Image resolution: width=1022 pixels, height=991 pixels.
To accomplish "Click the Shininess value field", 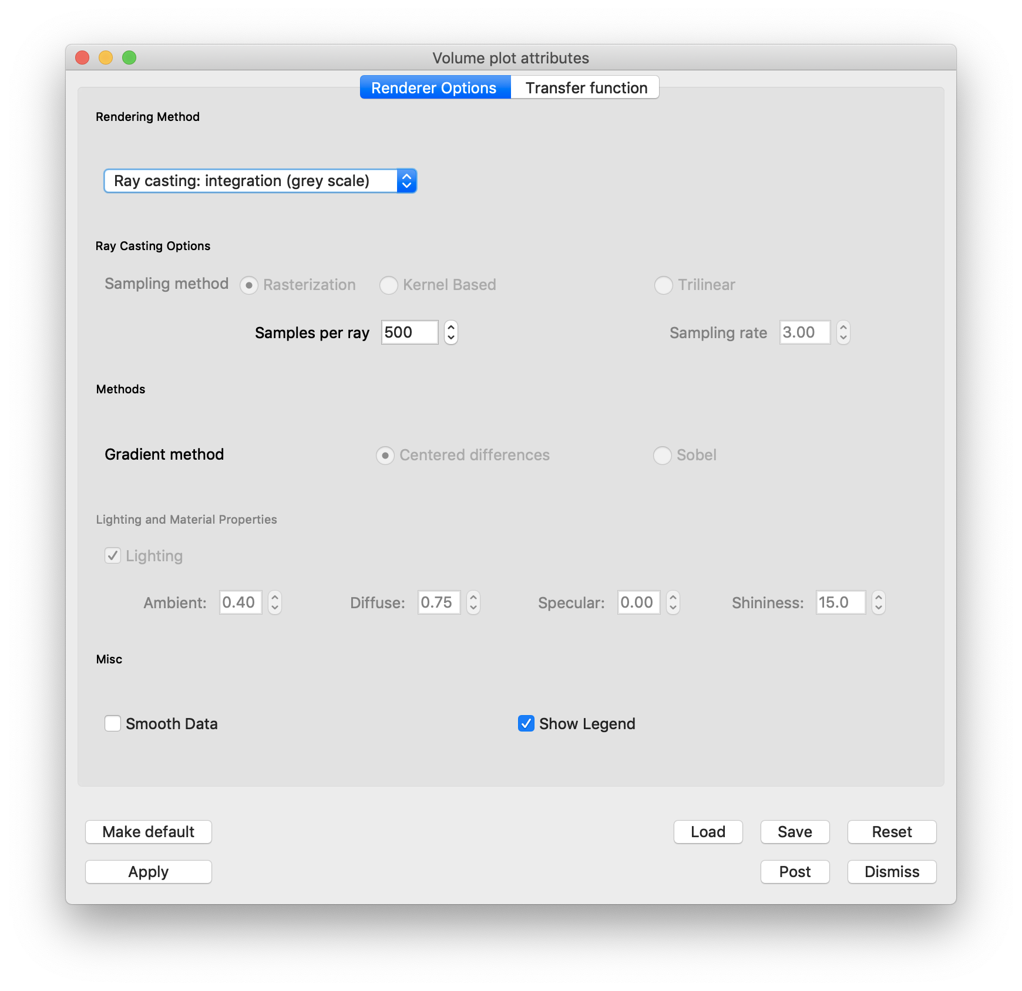I will point(841,602).
